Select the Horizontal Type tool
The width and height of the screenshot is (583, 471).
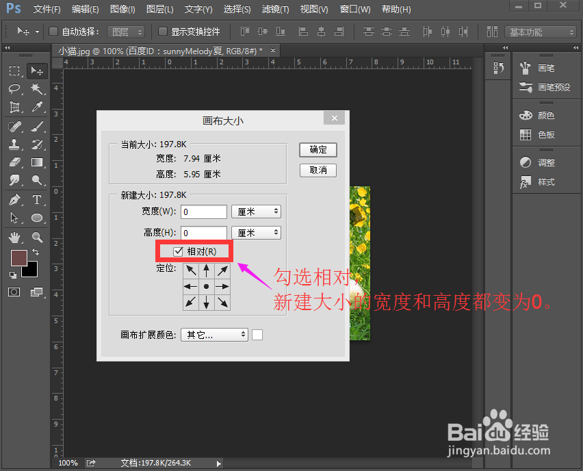tap(37, 200)
